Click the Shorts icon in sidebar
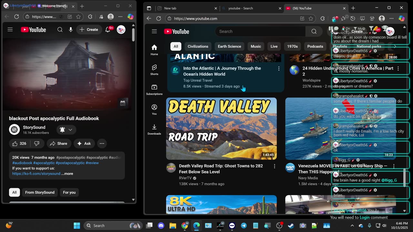The width and height of the screenshot is (413, 232). pos(154,68)
